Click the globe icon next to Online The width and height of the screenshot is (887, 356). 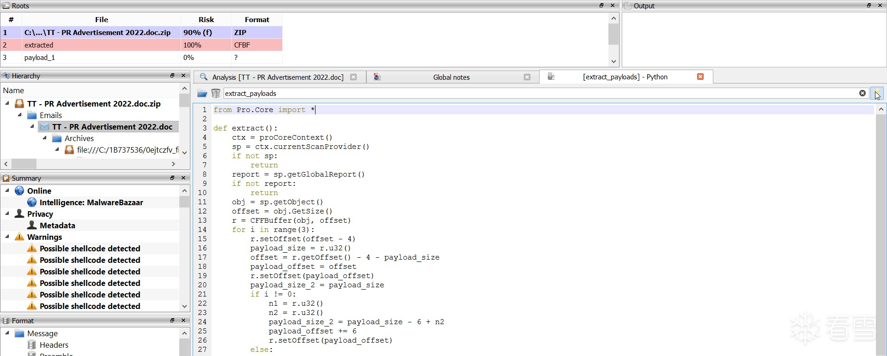tap(19, 191)
